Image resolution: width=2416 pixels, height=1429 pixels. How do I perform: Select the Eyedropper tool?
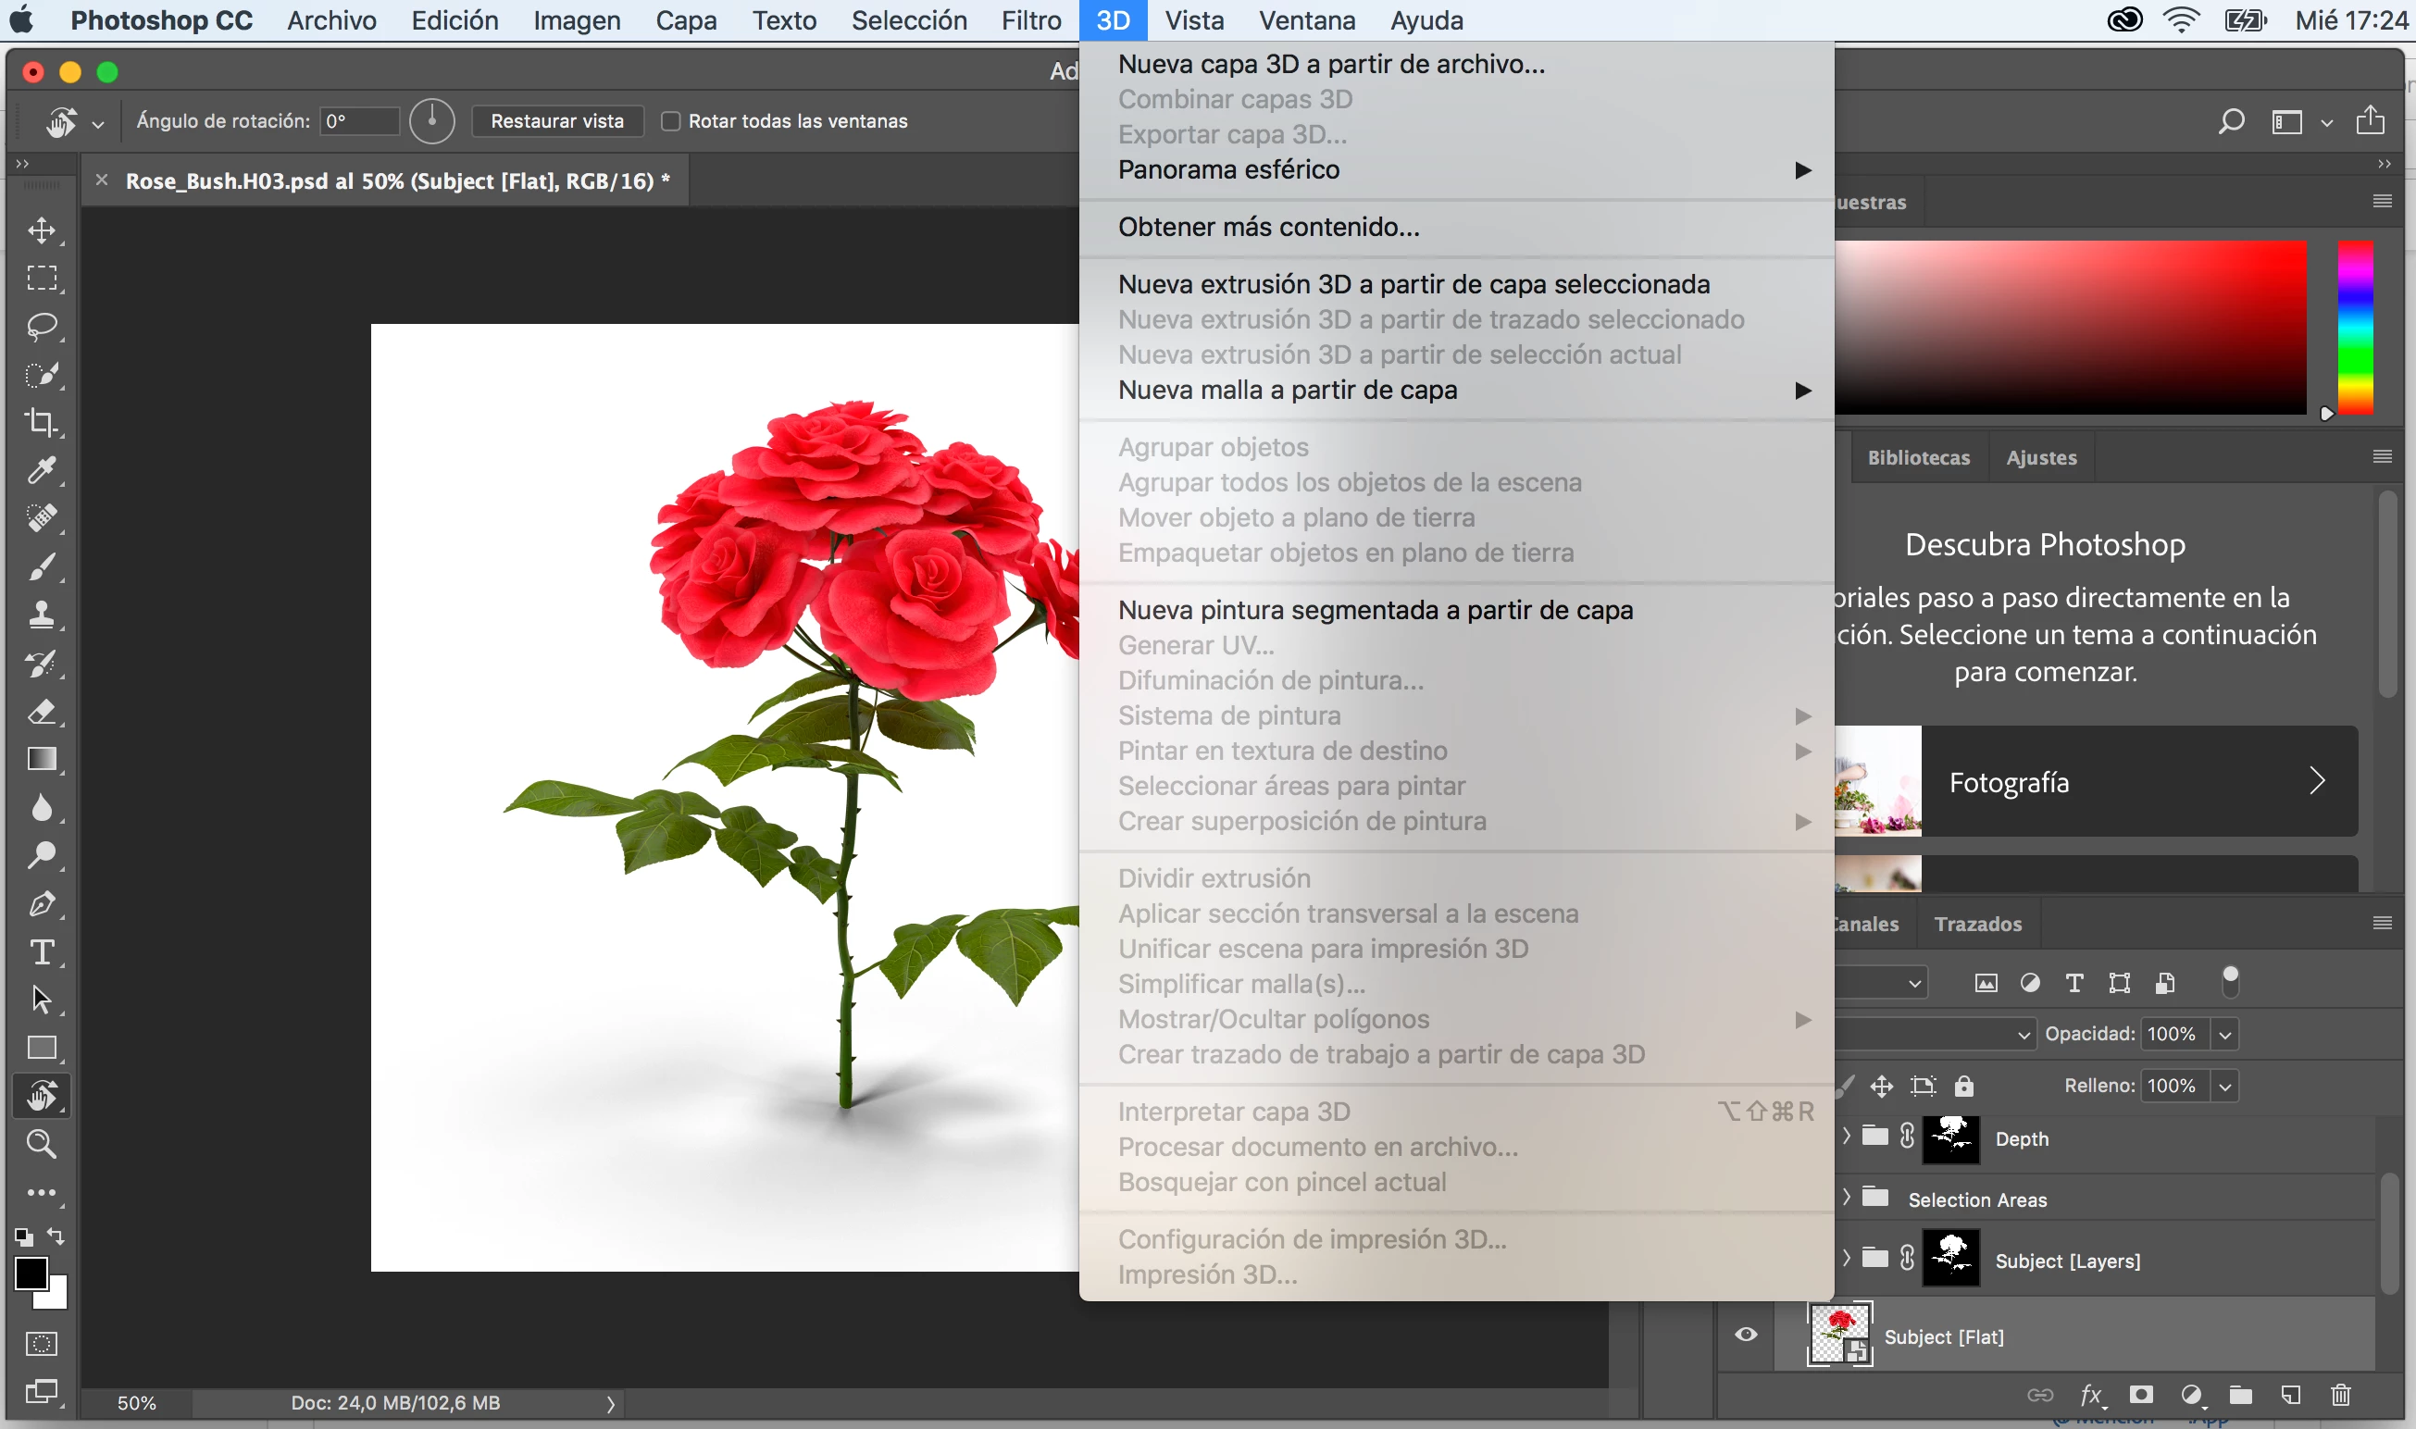click(x=42, y=471)
